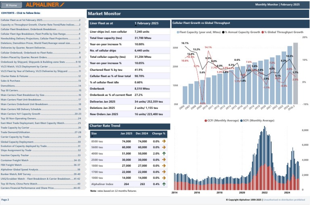
Task: Click the green up arrow in Alphaliner Index row
Action: (x=164, y=184)
